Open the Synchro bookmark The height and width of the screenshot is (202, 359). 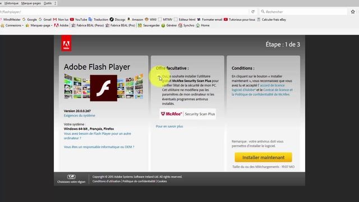(x=186, y=25)
